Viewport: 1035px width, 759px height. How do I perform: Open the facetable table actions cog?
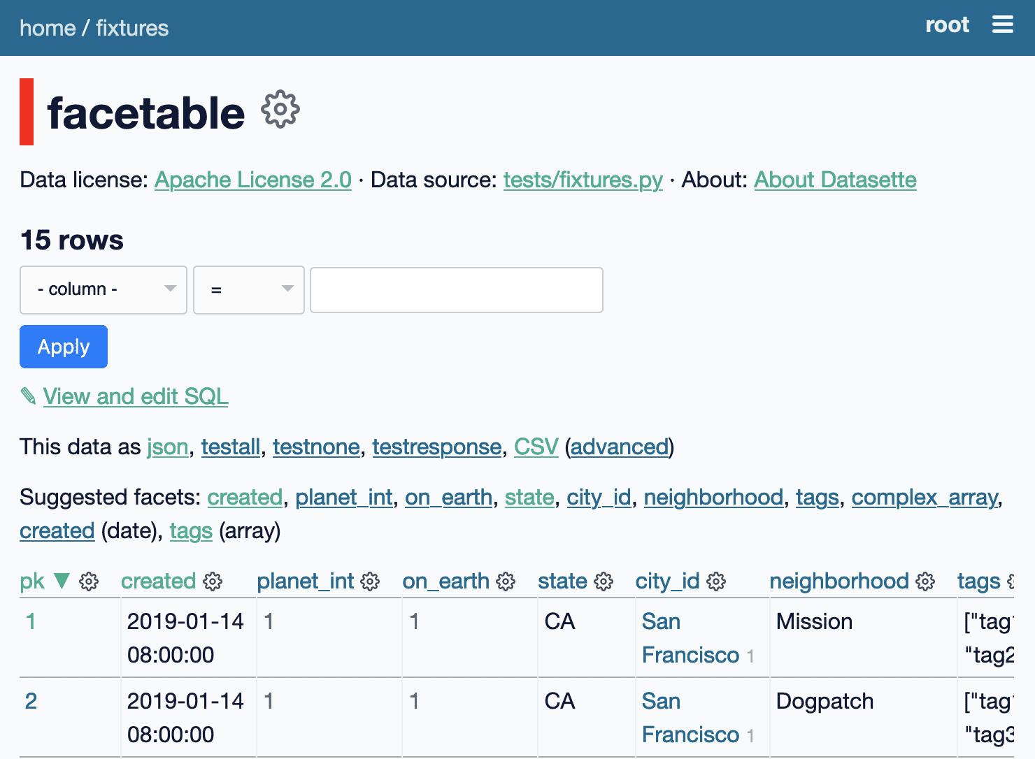[x=280, y=109]
